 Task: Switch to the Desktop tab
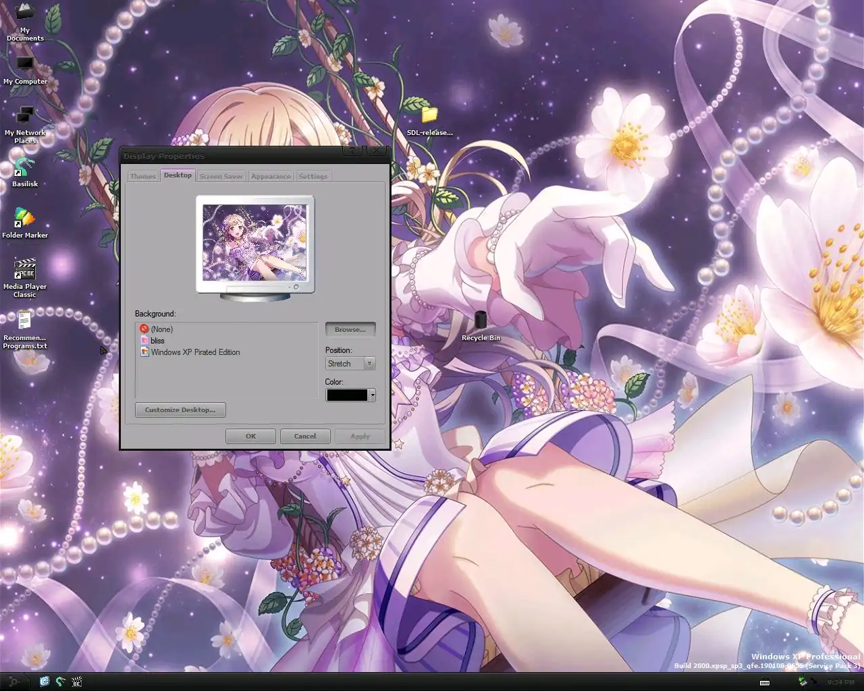pyautogui.click(x=178, y=175)
